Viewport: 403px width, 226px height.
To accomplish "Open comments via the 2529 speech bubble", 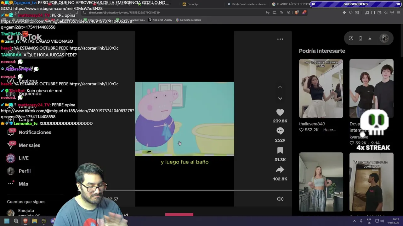I will 280,131.
